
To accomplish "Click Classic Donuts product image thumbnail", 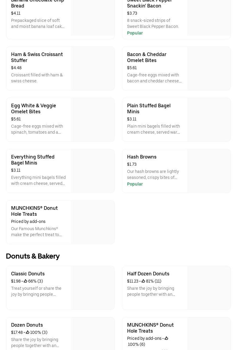I will 93,288.
